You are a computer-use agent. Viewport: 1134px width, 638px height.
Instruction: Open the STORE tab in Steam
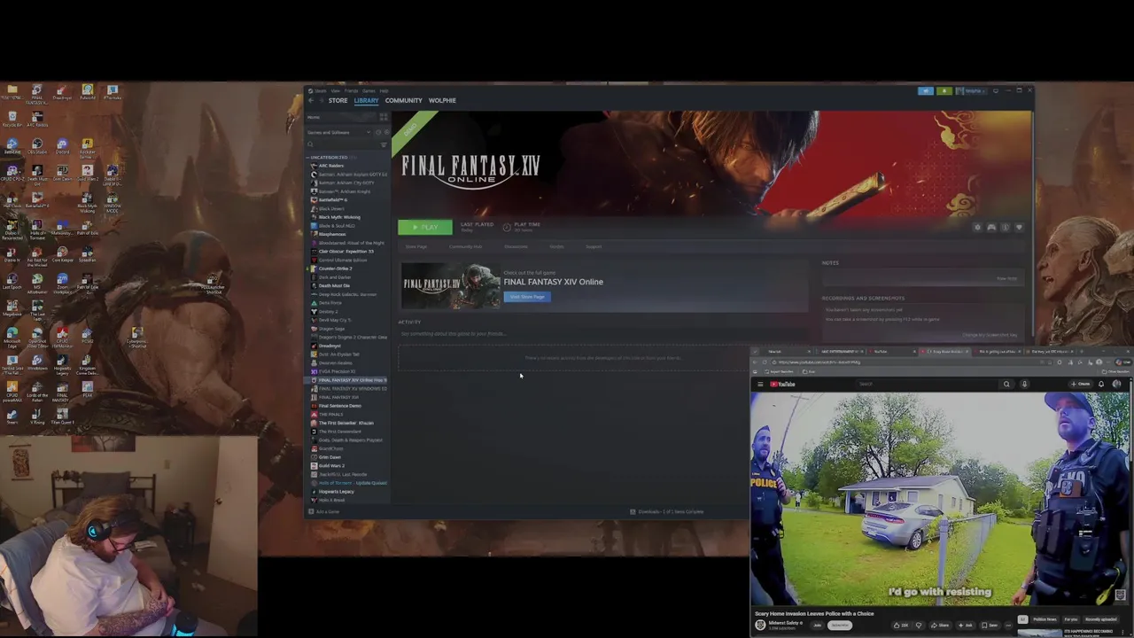tap(338, 100)
